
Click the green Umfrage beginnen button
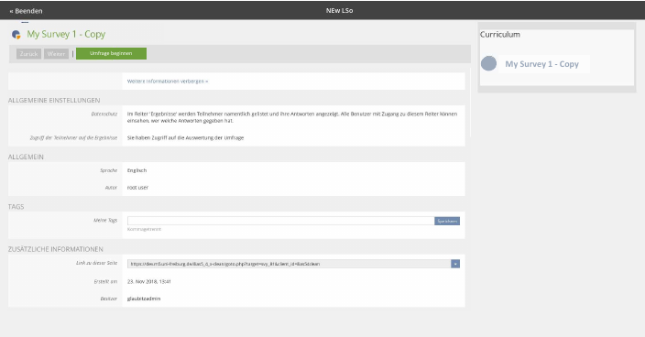pos(111,53)
